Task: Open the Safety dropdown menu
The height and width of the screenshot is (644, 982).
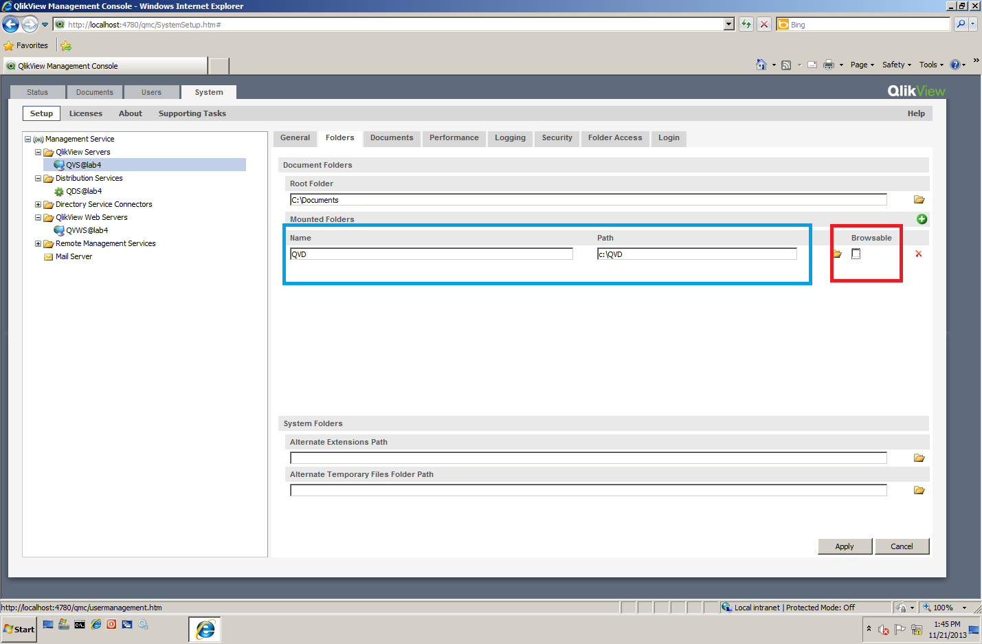Action: pyautogui.click(x=897, y=65)
